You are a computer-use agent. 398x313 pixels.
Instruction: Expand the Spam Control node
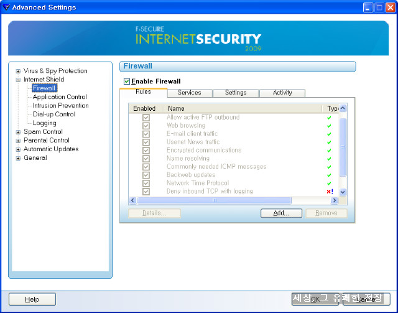(x=18, y=132)
